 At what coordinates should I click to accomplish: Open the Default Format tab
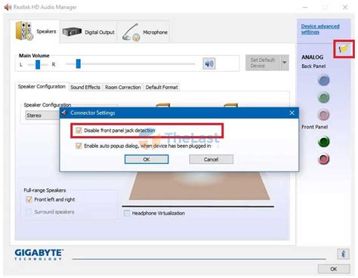[x=162, y=88]
